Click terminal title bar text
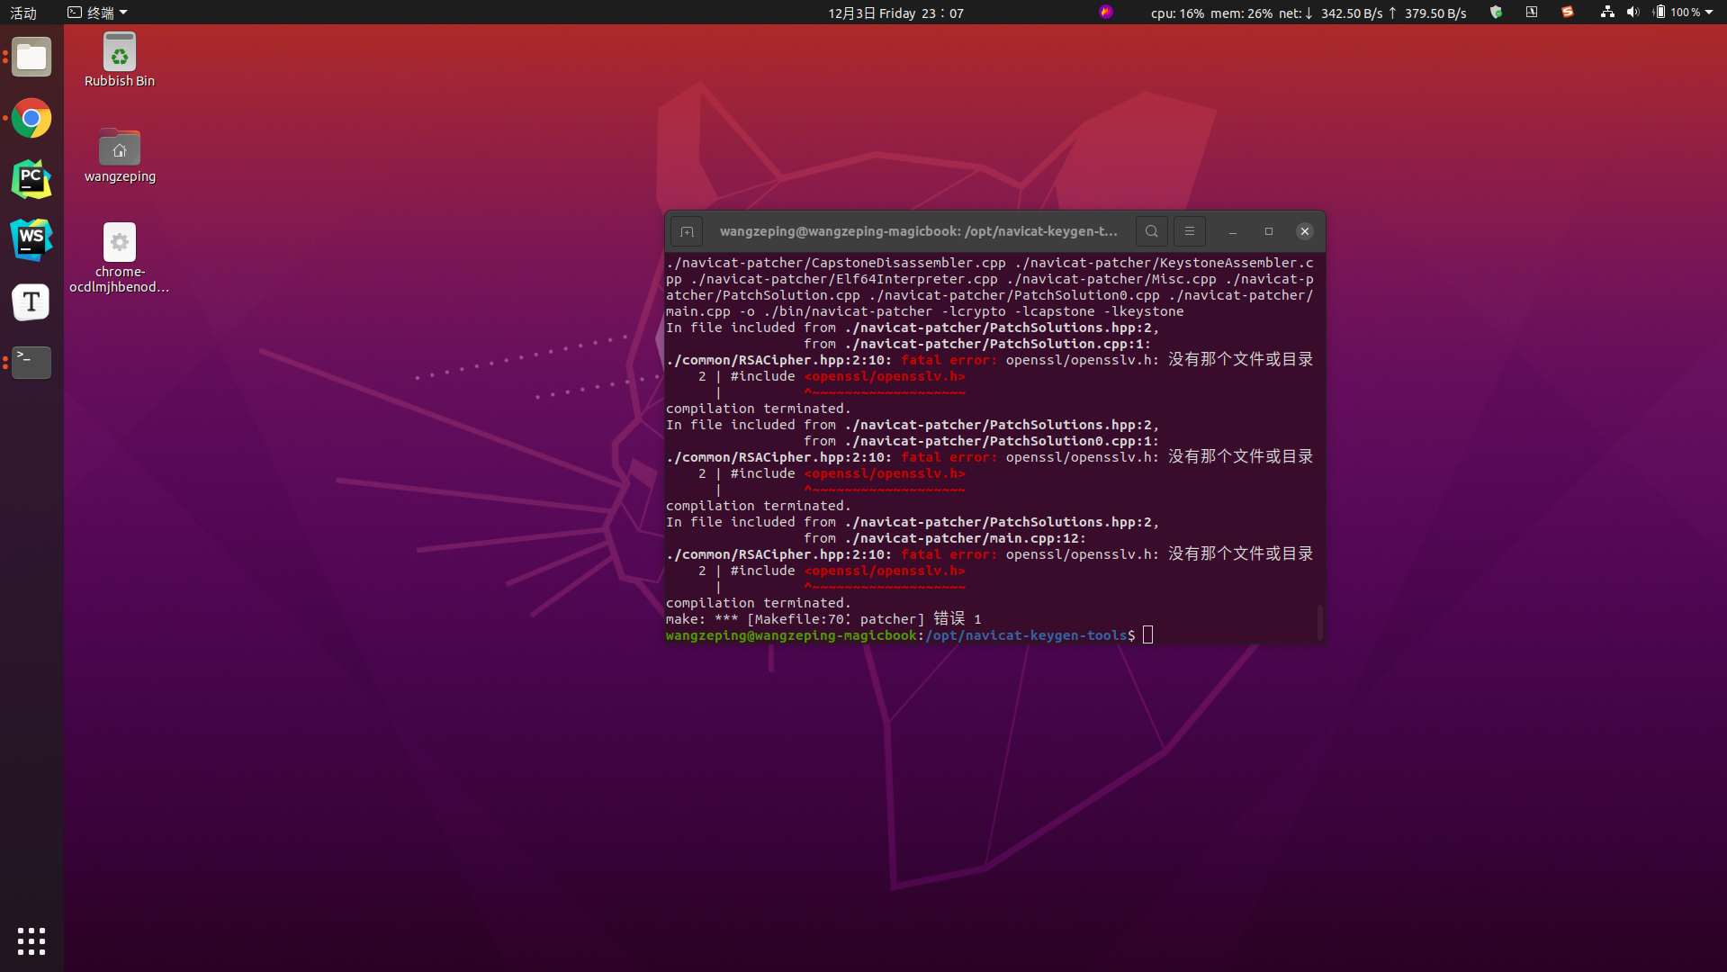The height and width of the screenshot is (972, 1727). coord(918,231)
